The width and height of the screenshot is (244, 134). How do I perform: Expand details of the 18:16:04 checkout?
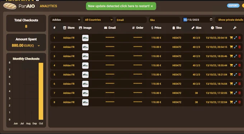pyautogui.click(x=235, y=84)
